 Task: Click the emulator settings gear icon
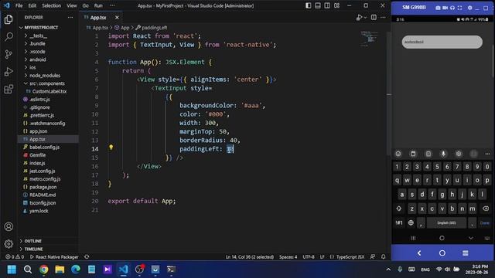469,8
